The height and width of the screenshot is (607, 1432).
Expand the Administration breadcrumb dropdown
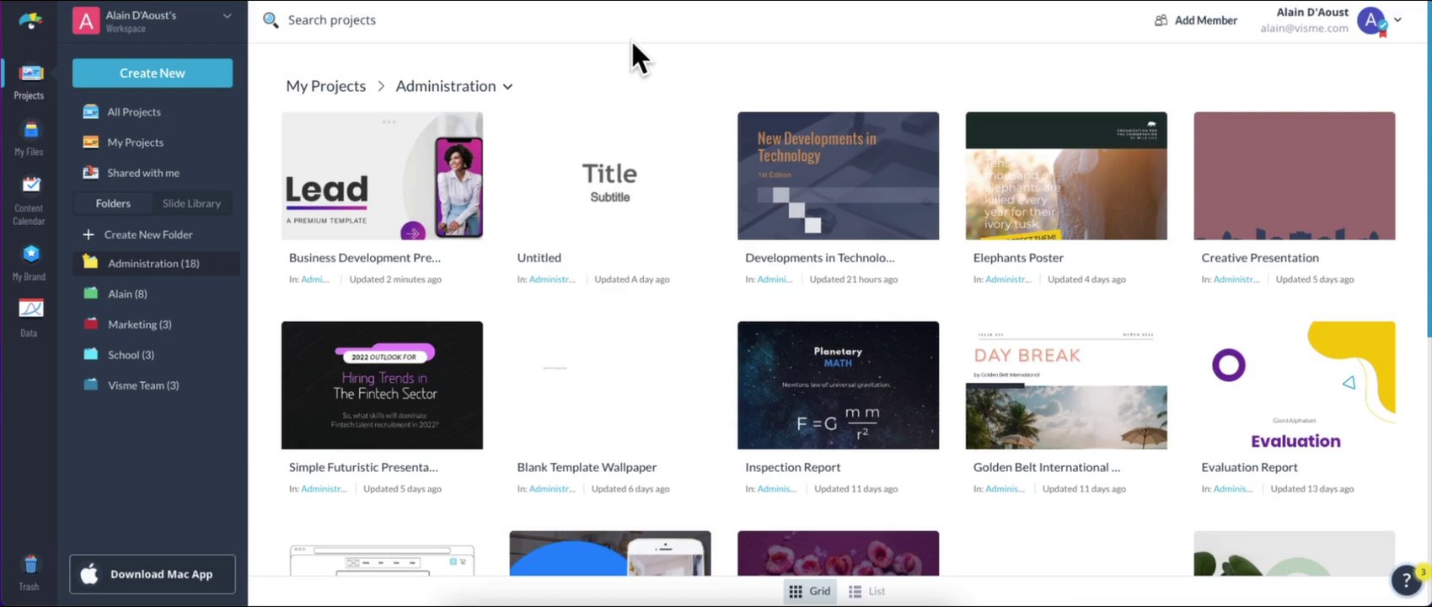point(507,87)
